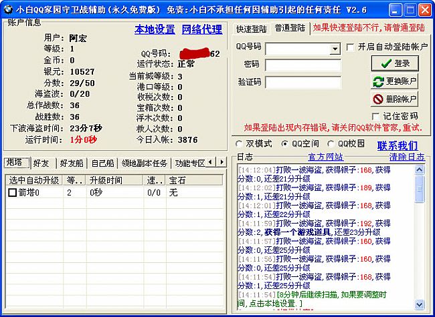Click the green checkmark on 登录 button
The height and width of the screenshot is (317, 435).
pos(386,63)
